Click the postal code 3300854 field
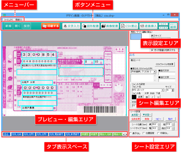The image size is (181, 152). [40, 55]
